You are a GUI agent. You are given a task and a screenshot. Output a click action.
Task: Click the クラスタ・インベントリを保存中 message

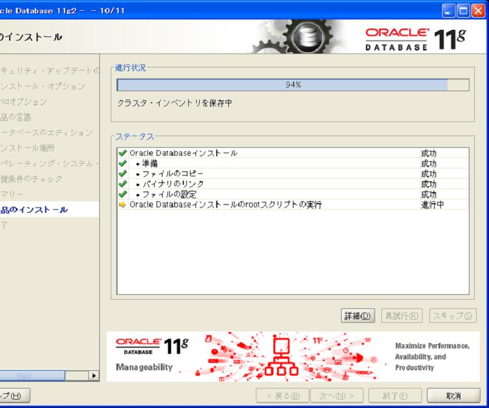tap(174, 103)
